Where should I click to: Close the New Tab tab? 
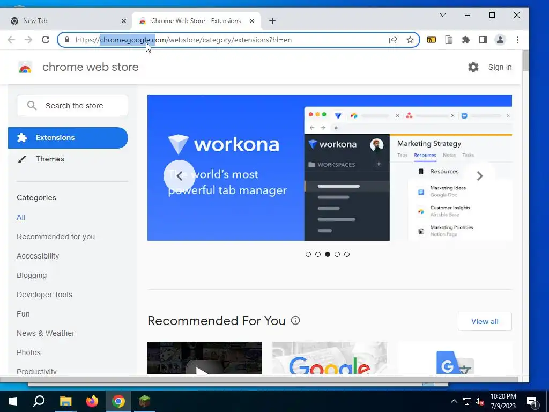(124, 21)
